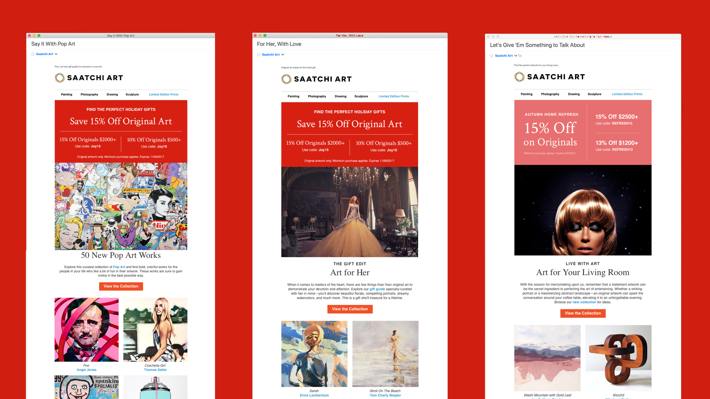The width and height of the screenshot is (710, 399).
Task: Click '15% Off Originals $2000+' in Pop Art email
Action: tap(88, 140)
